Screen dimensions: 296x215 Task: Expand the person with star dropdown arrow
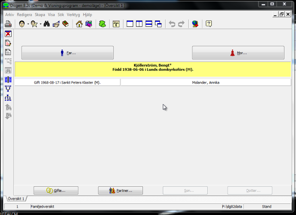pos(40,24)
